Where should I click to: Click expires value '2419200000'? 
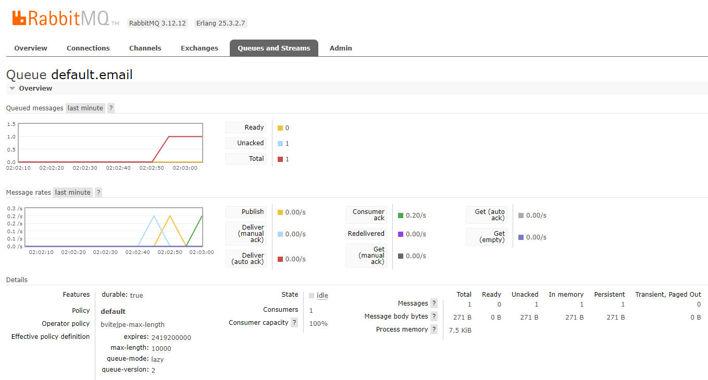click(x=171, y=337)
